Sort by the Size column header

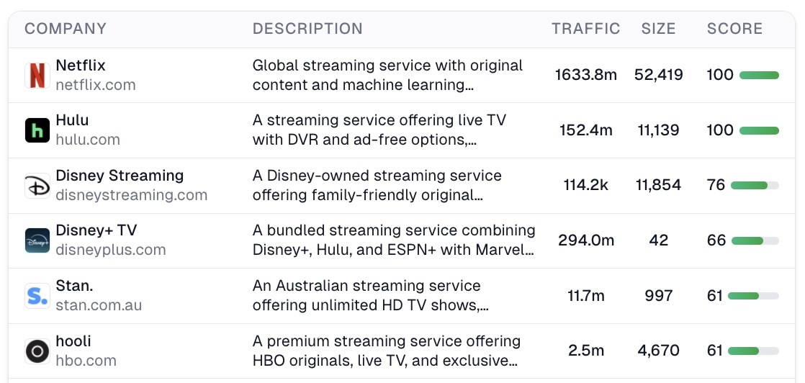tap(658, 29)
